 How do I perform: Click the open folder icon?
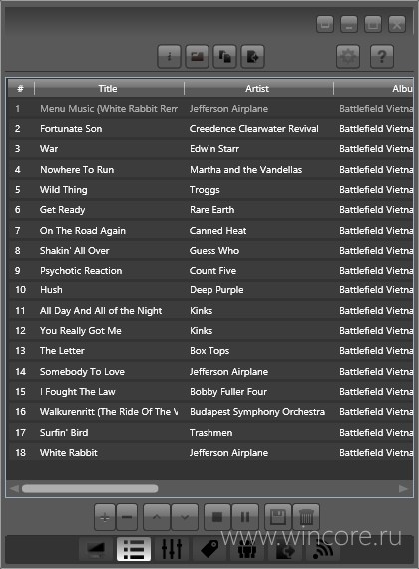tap(197, 56)
